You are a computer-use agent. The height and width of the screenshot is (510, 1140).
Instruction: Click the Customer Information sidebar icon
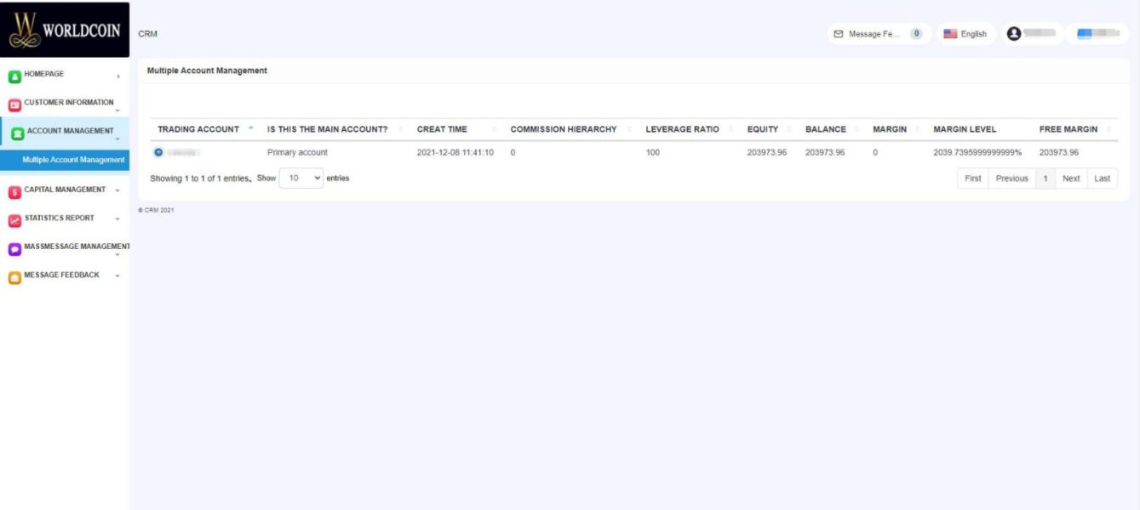[x=14, y=105]
